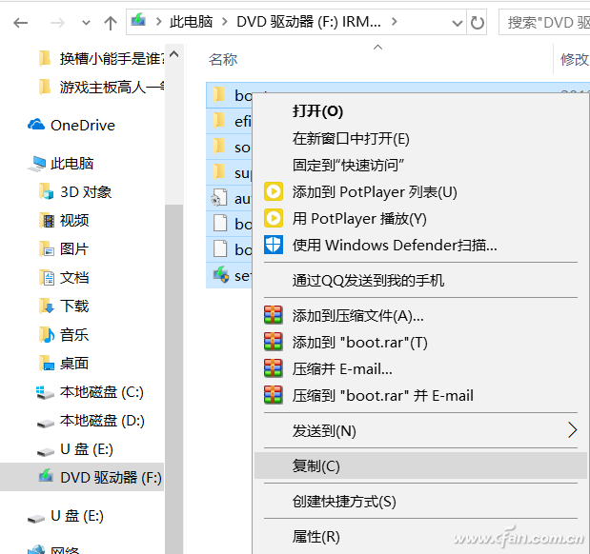
Task: Choose 使用 Windows Defender扫描
Action: click(395, 246)
